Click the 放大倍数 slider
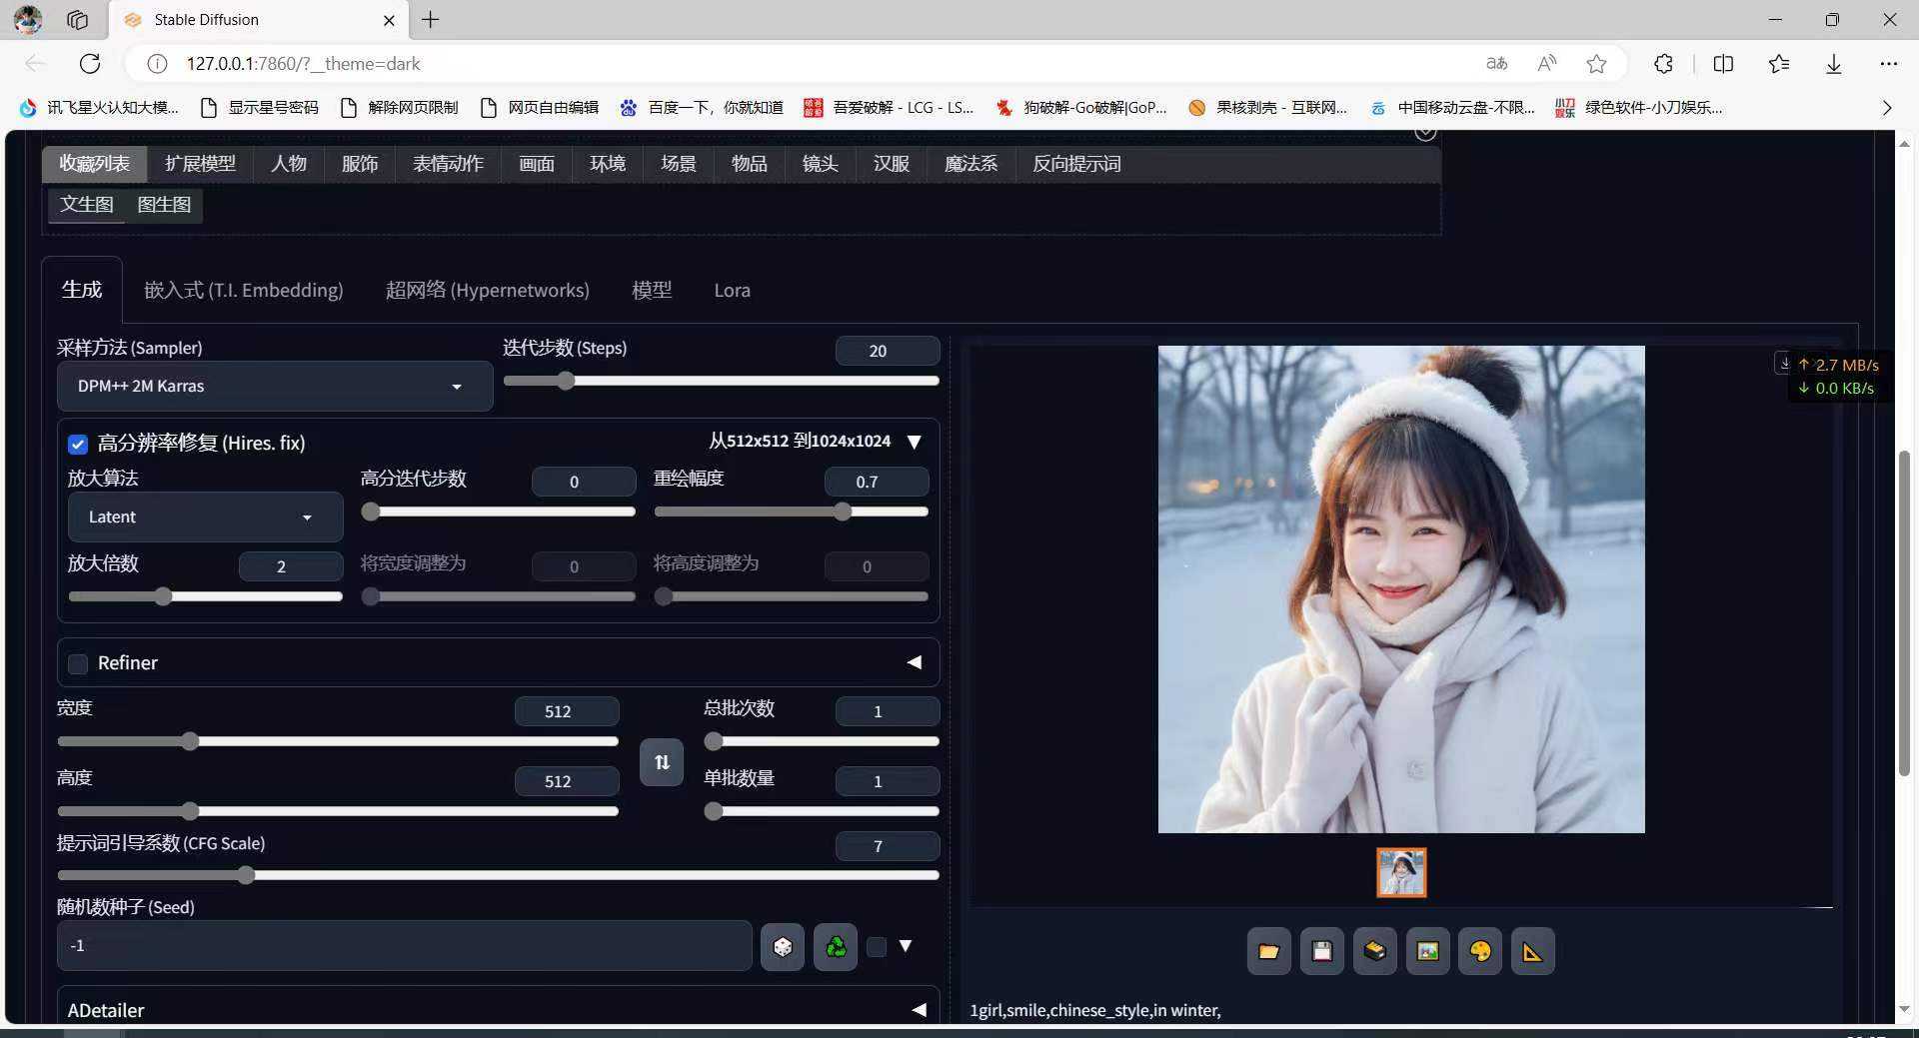1919x1038 pixels. pyautogui.click(x=205, y=596)
